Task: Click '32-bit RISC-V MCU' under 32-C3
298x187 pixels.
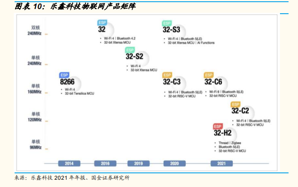Action: click(182, 96)
